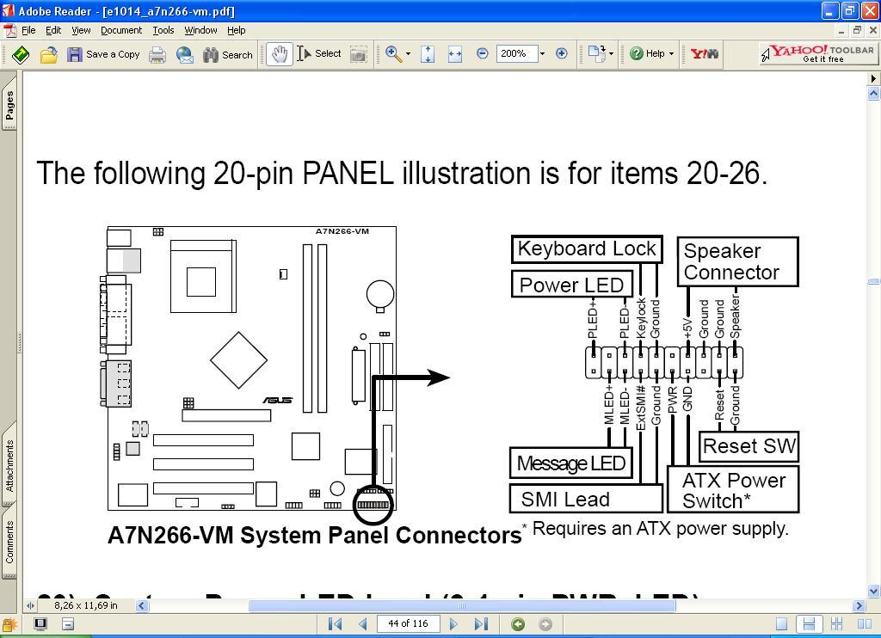
Task: Print the document with the printer icon
Action: pyautogui.click(x=157, y=54)
